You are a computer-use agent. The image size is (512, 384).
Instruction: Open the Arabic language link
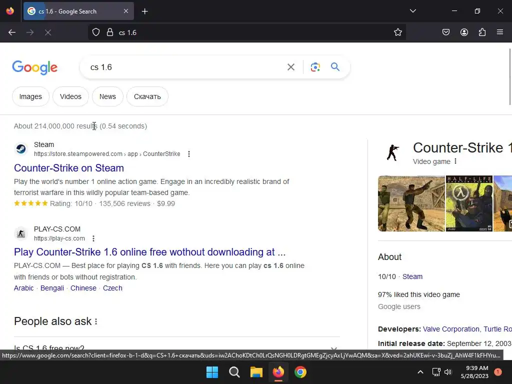coord(24,288)
